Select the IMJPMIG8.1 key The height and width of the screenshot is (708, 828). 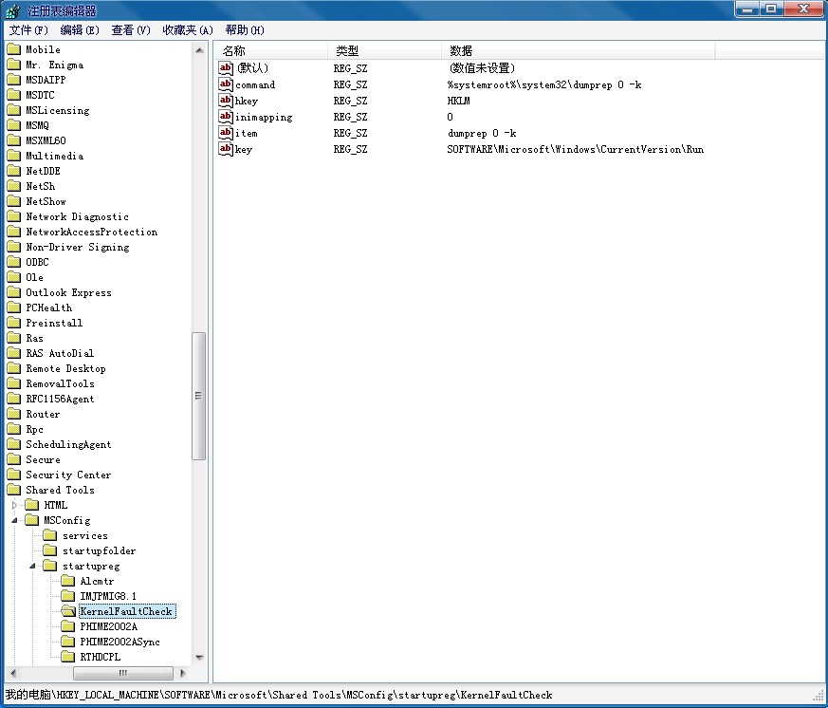pos(108,597)
